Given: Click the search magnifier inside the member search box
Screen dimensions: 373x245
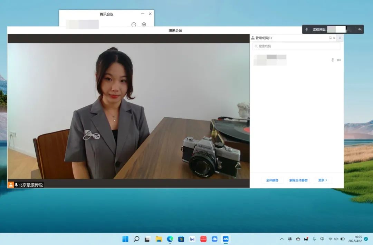Looking at the screenshot, I should (x=256, y=46).
